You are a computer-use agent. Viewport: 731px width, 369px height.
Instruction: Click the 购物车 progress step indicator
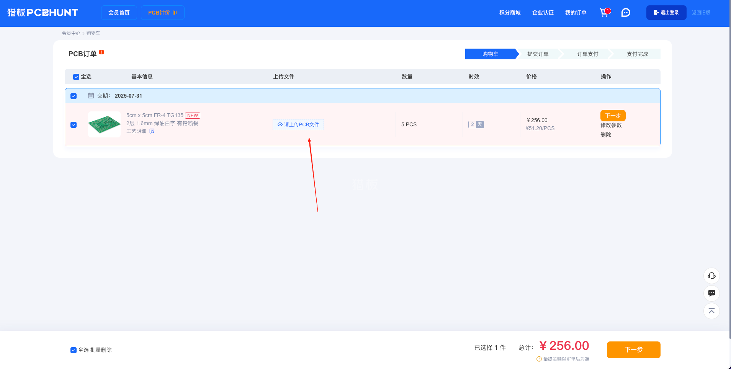click(x=490, y=54)
